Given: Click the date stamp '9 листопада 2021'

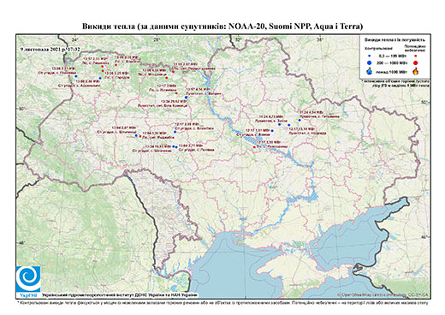Looking at the screenshot, I should (40, 49).
